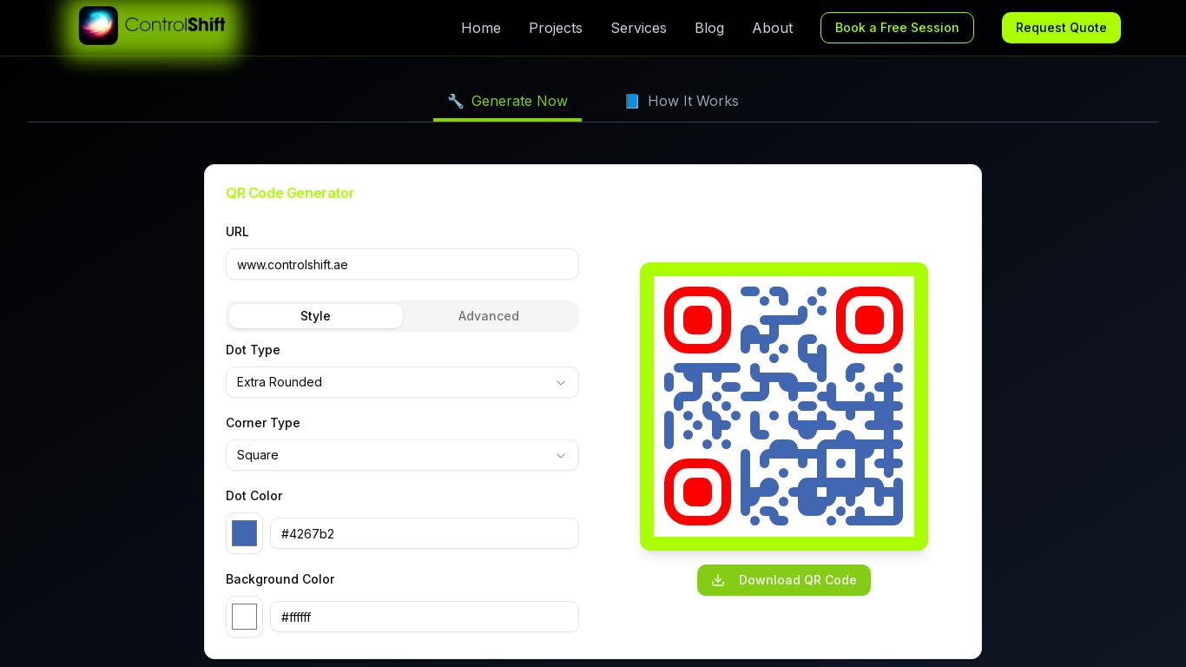Select the Style tab
Screen dimensions: 1186x667
point(315,316)
